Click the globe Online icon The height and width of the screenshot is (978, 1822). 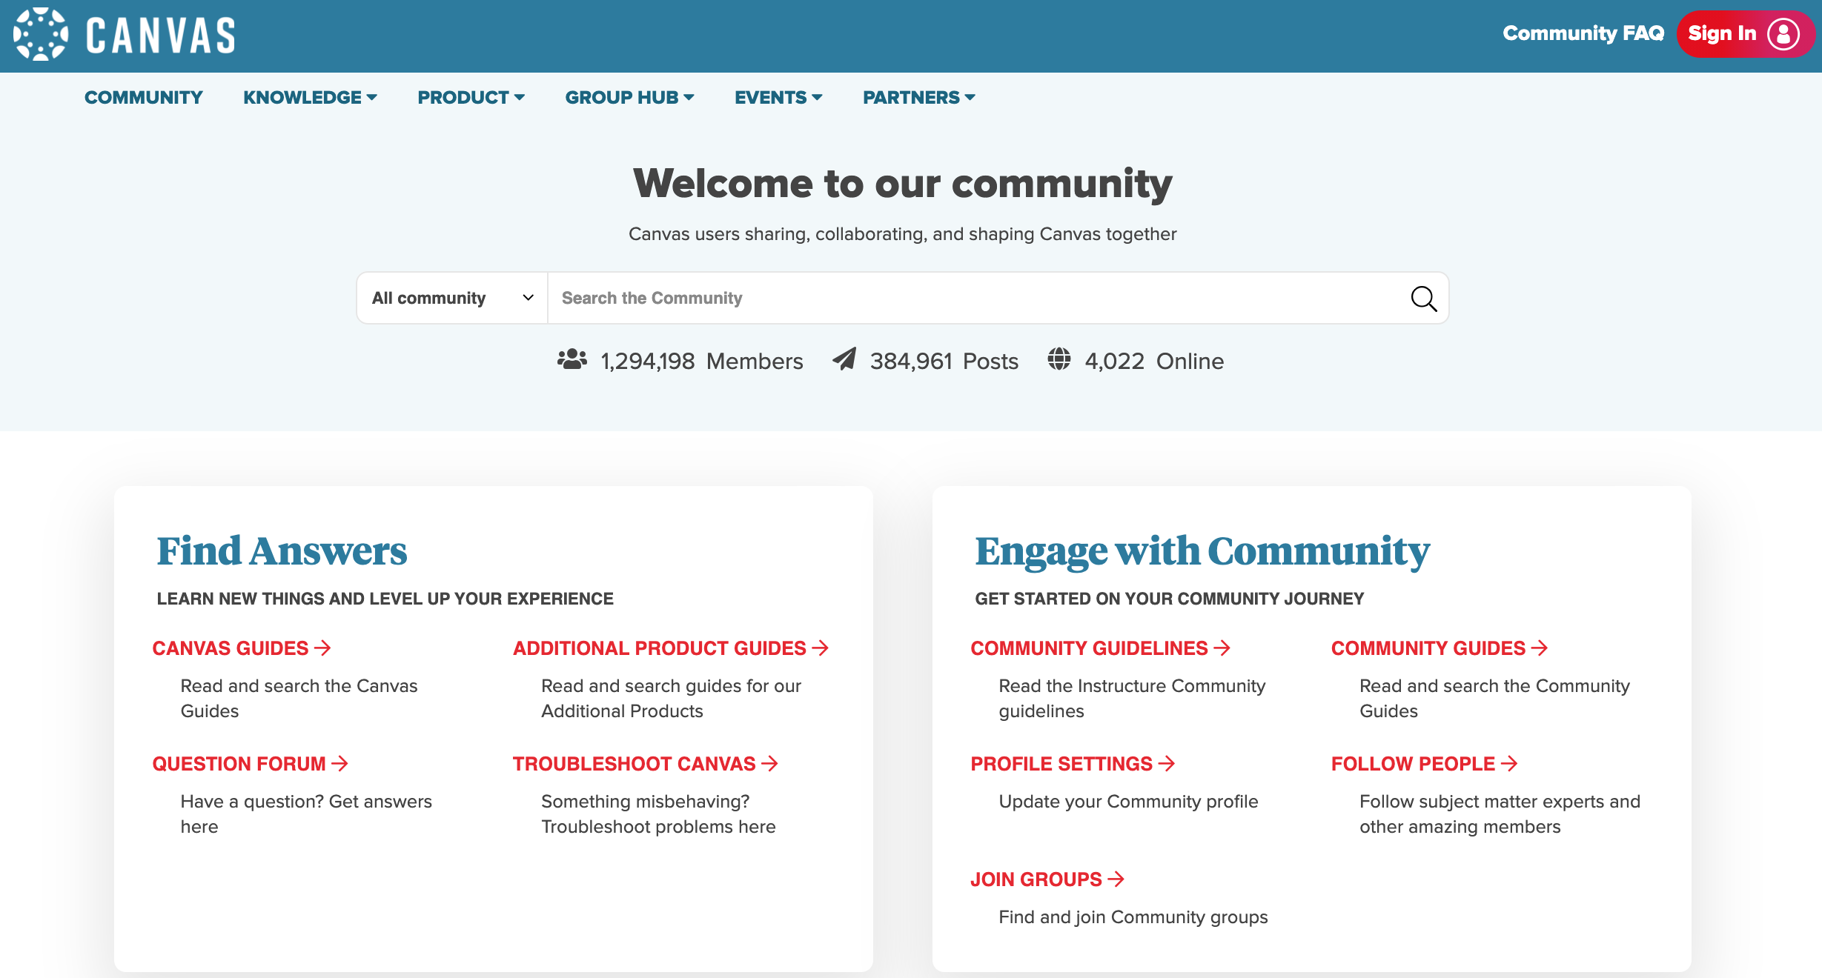point(1059,359)
